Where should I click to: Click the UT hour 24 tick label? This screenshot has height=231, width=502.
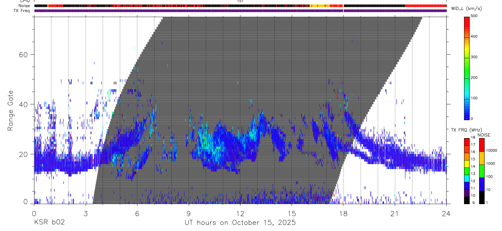[x=446, y=213]
